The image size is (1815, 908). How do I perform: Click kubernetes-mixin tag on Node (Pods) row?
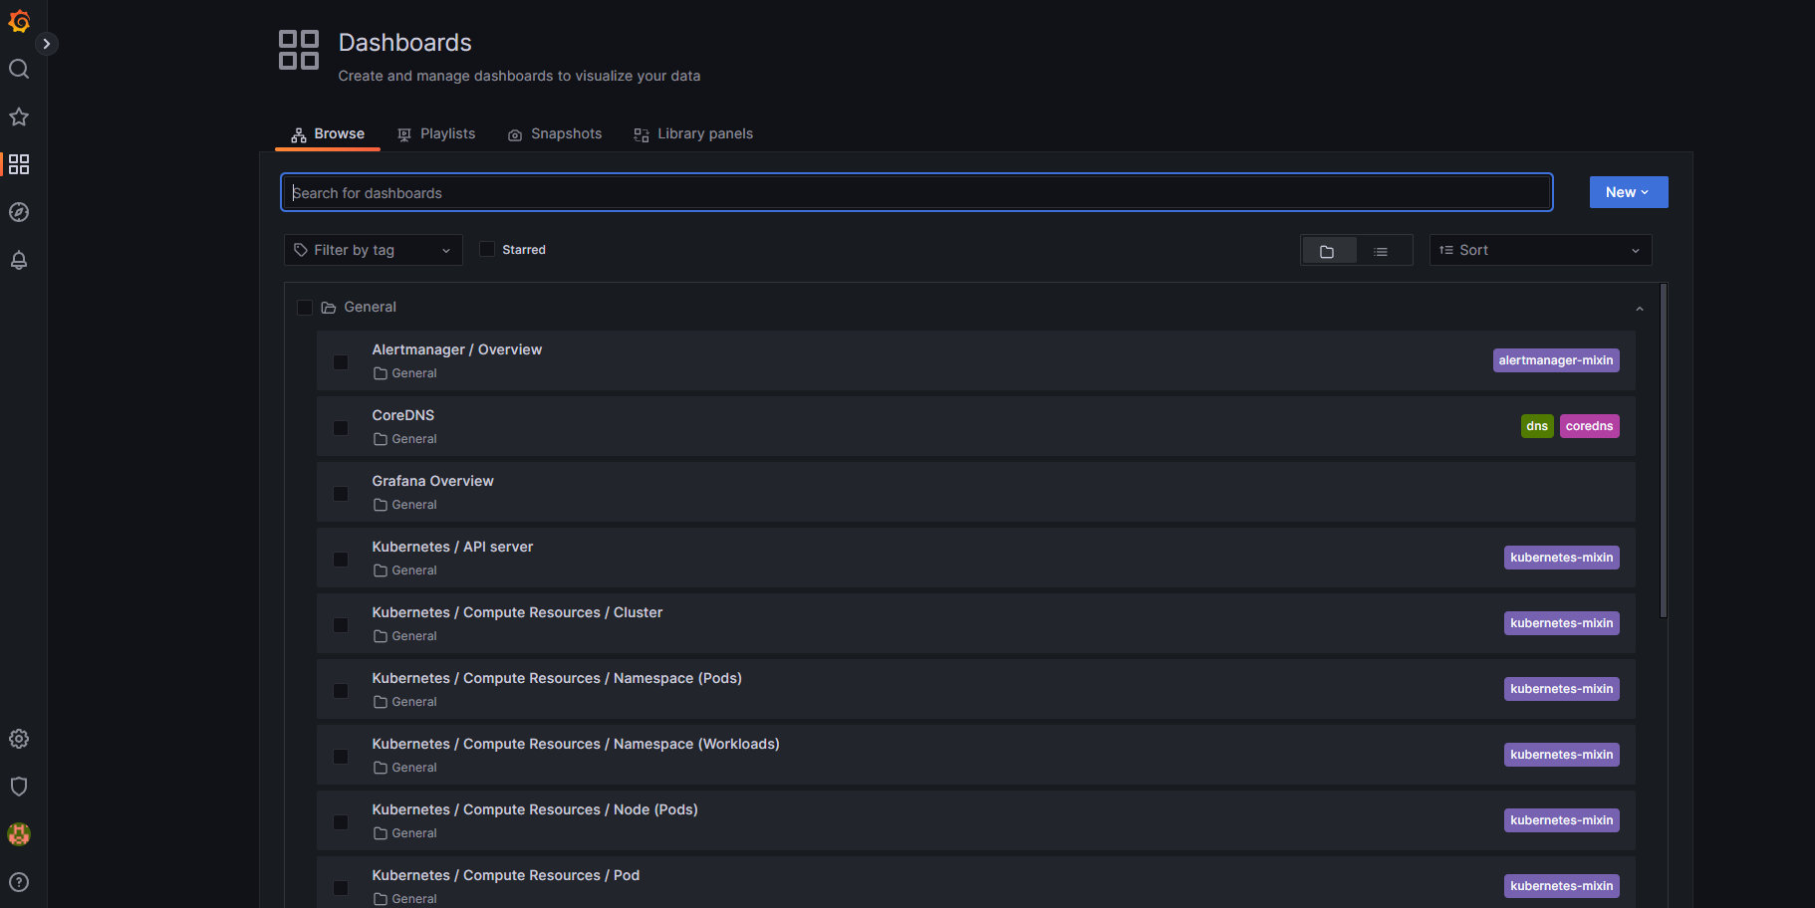(1561, 820)
